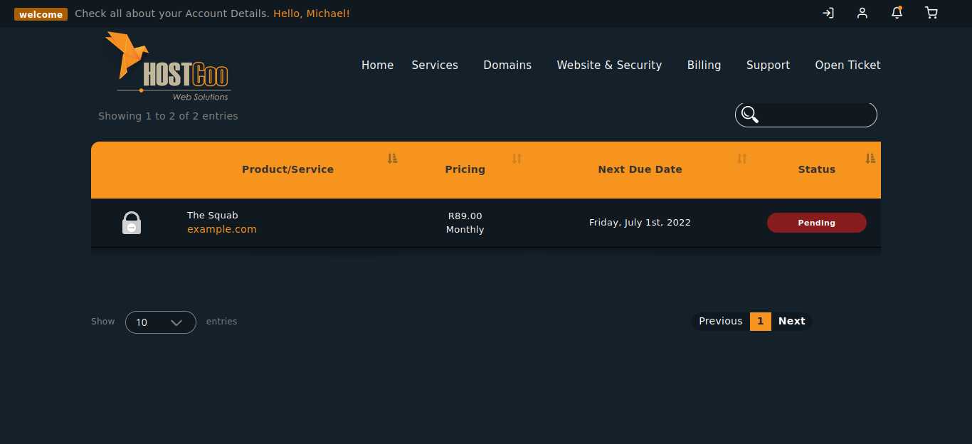Open the Services menu
972x444 pixels.
tap(435, 65)
